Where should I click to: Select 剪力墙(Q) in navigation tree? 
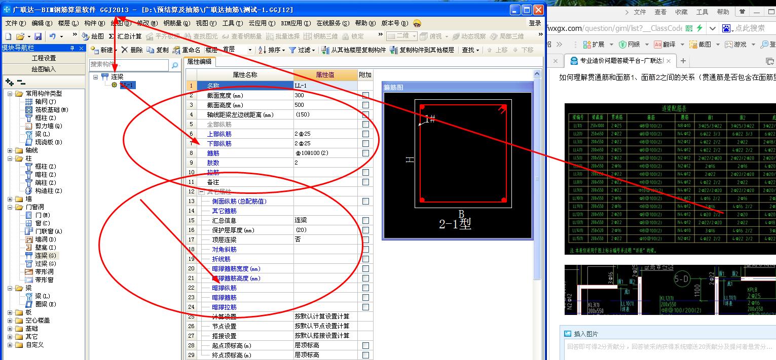43,126
